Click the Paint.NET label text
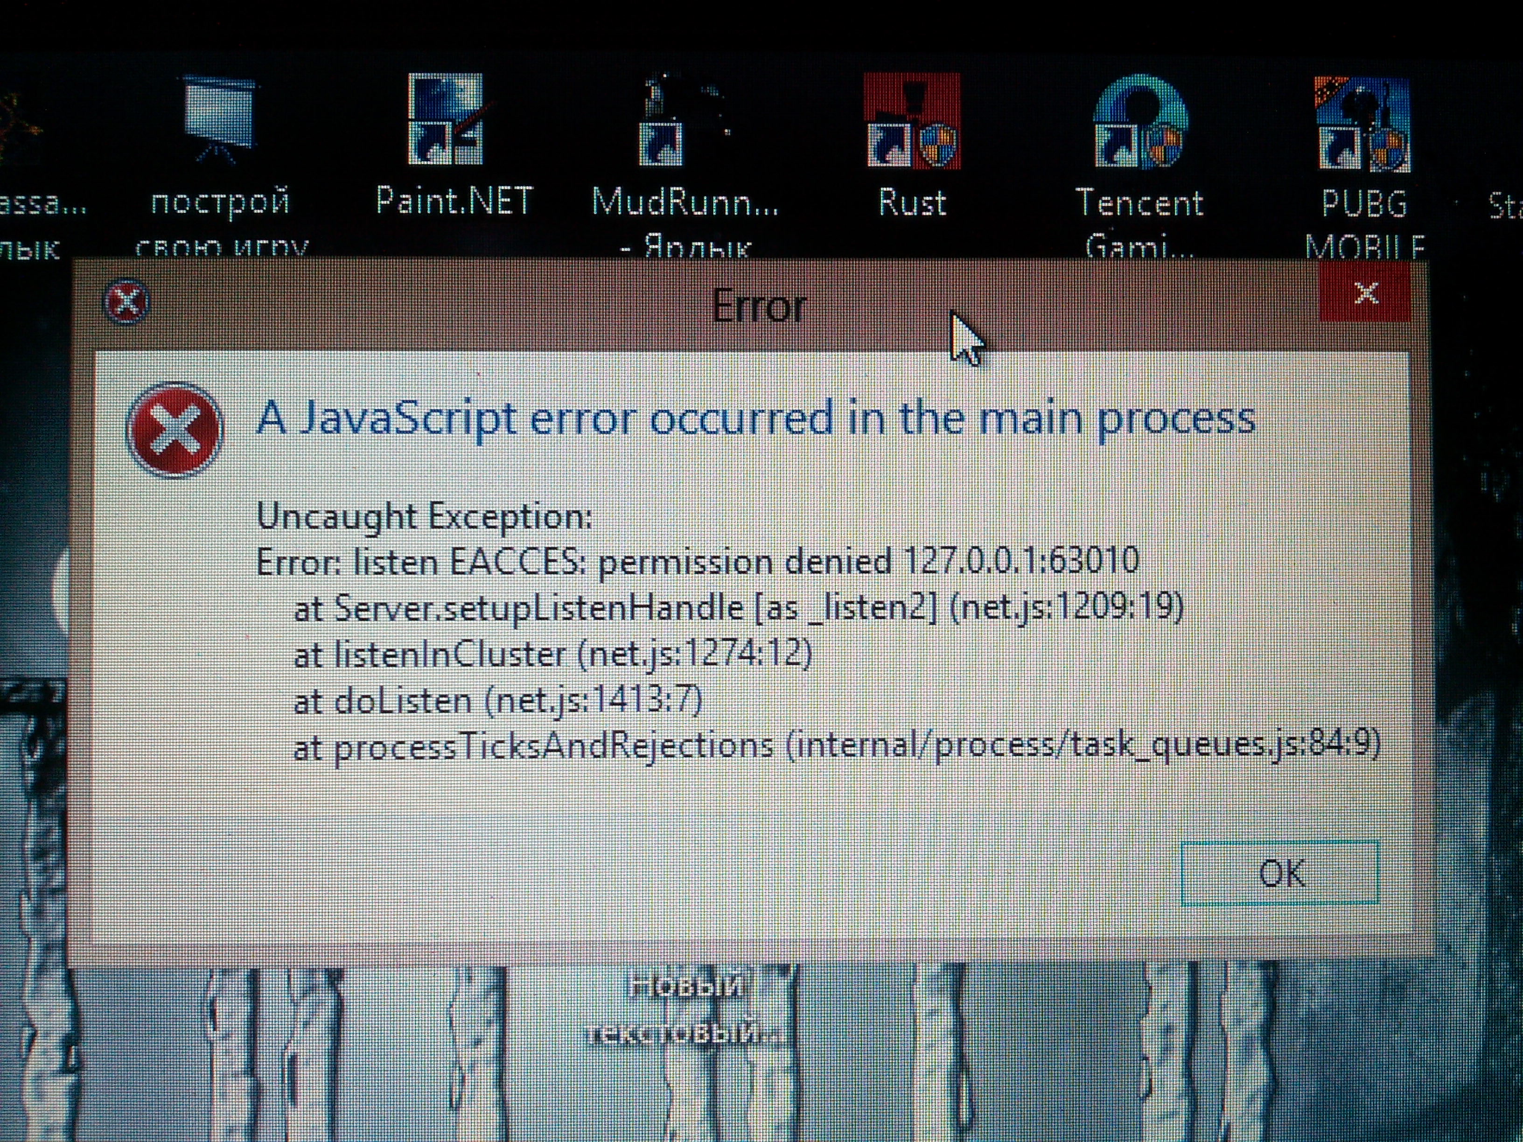Viewport: 1523px width, 1142px height. [x=454, y=201]
